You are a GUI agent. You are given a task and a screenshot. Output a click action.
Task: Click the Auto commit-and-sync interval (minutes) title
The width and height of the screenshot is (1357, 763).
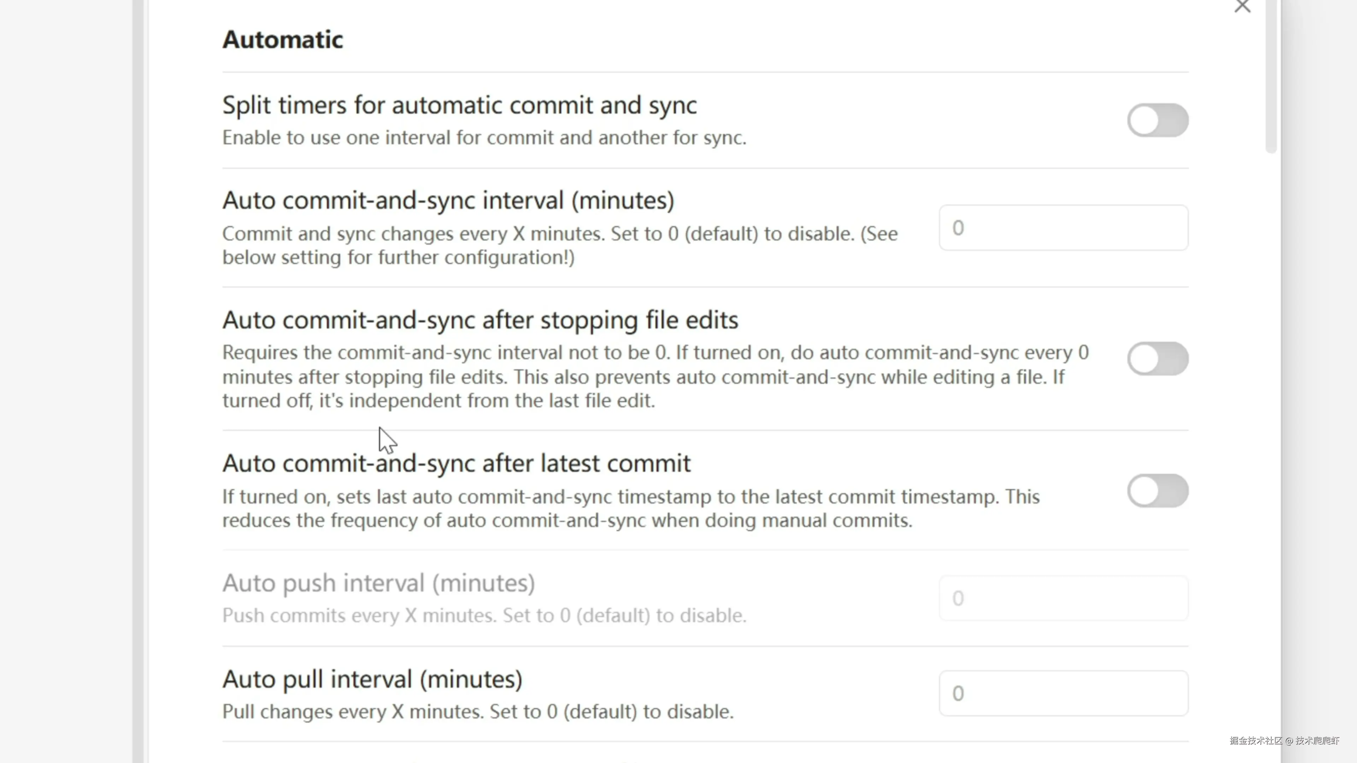(x=448, y=200)
